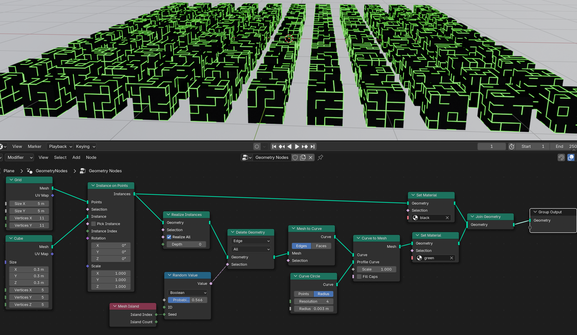Click the black material sphere icon
Screen dimensions: 577x335
coord(416,218)
